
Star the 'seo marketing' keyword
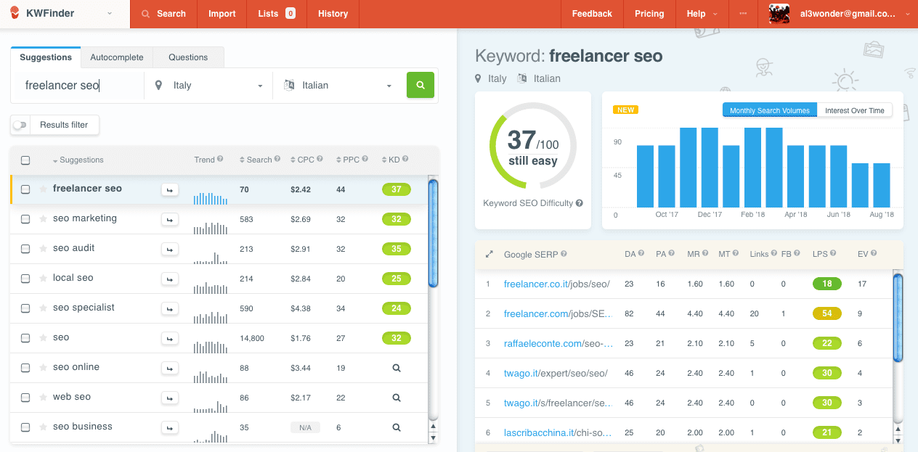[x=43, y=219]
